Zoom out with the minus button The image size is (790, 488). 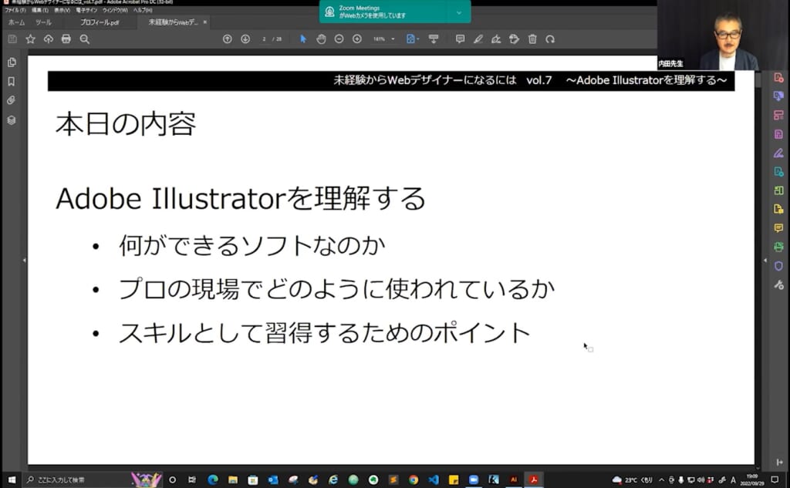coord(339,39)
